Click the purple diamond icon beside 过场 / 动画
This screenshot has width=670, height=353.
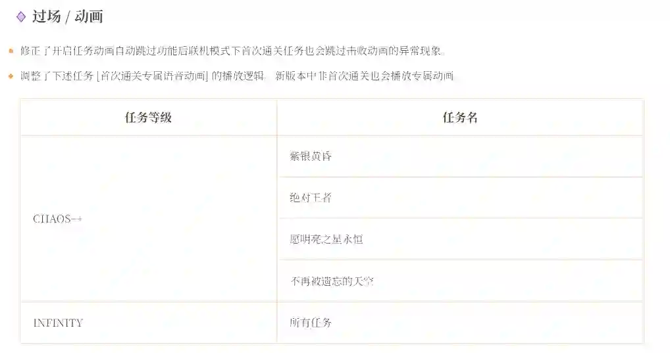(21, 16)
